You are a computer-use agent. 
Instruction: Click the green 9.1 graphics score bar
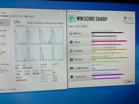109,58
